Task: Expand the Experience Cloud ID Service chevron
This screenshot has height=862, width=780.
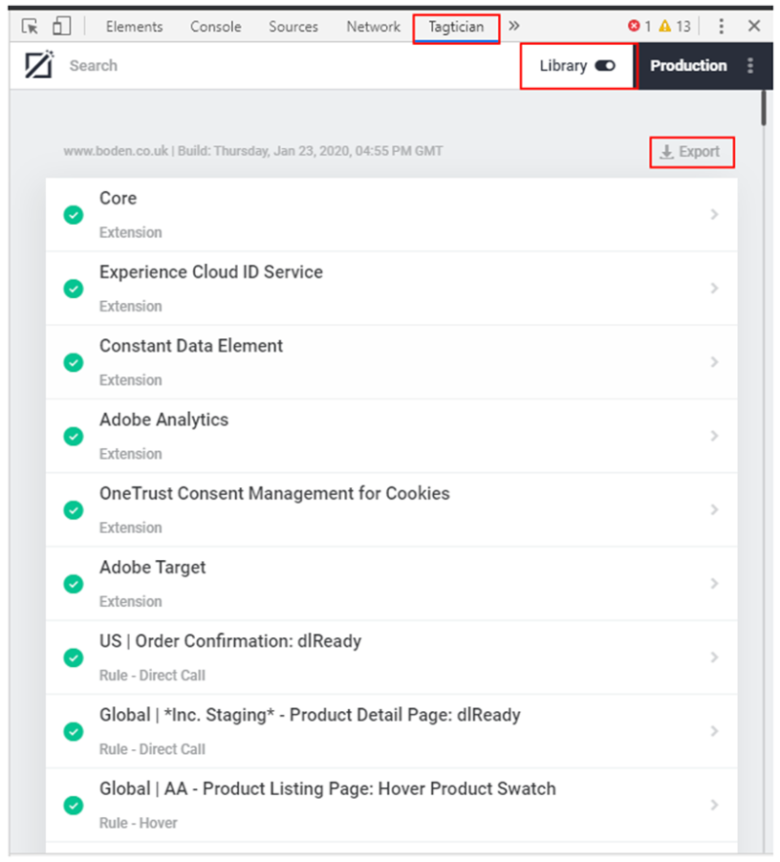Action: [x=715, y=288]
